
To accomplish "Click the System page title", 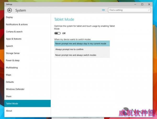I will point(21,10).
